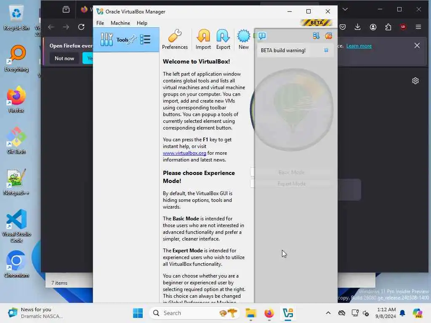The image size is (431, 323).
Task: Open Firefox account icon
Action: (373, 27)
